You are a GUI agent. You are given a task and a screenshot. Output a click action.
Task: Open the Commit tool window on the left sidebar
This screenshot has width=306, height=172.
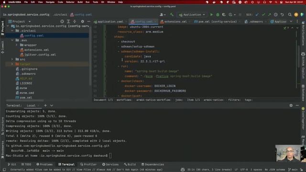click(x=2, y=47)
